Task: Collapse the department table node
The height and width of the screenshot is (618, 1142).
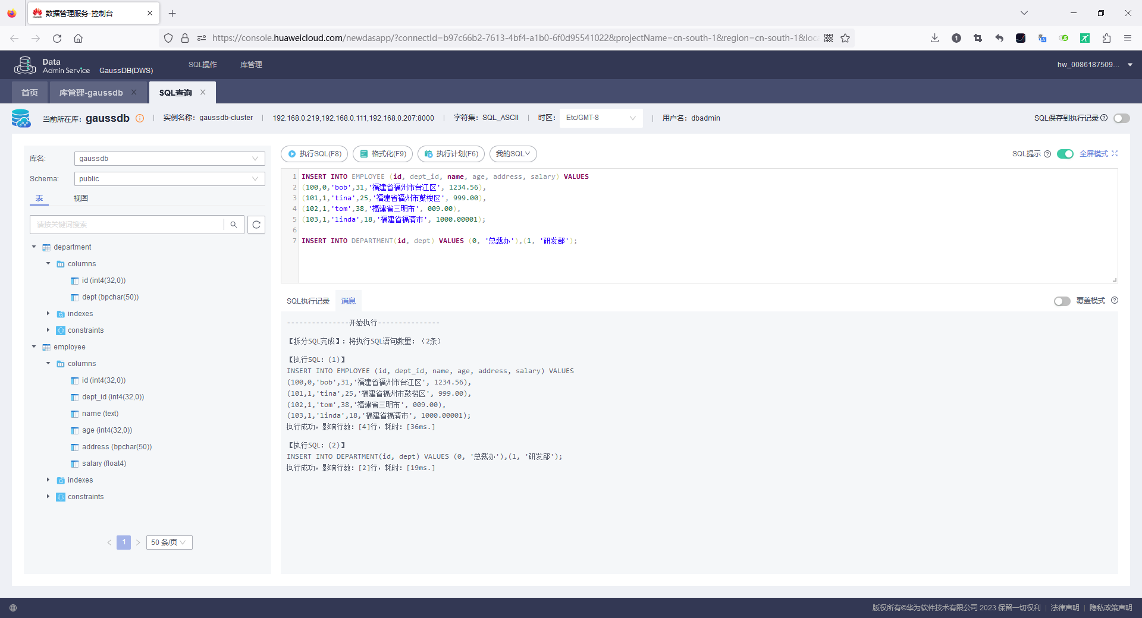Action: tap(34, 247)
